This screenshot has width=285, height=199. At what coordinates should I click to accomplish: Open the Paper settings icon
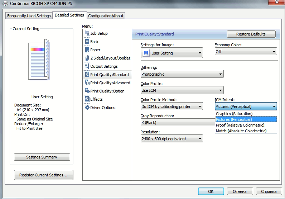87,49
